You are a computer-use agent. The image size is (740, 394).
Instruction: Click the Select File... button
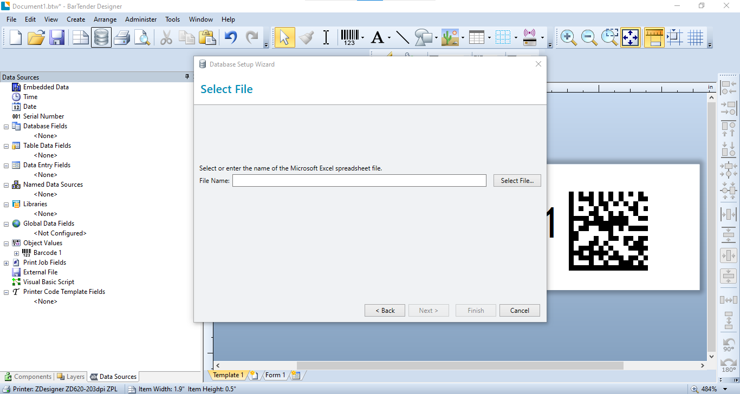point(517,181)
